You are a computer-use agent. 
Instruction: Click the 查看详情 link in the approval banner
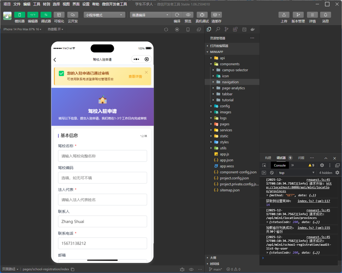click(135, 76)
